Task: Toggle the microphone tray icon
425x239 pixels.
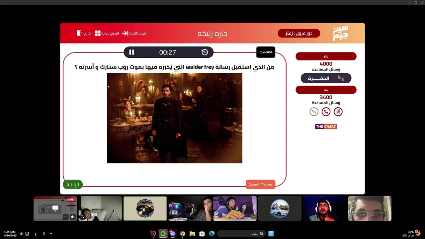Action: coord(44,234)
